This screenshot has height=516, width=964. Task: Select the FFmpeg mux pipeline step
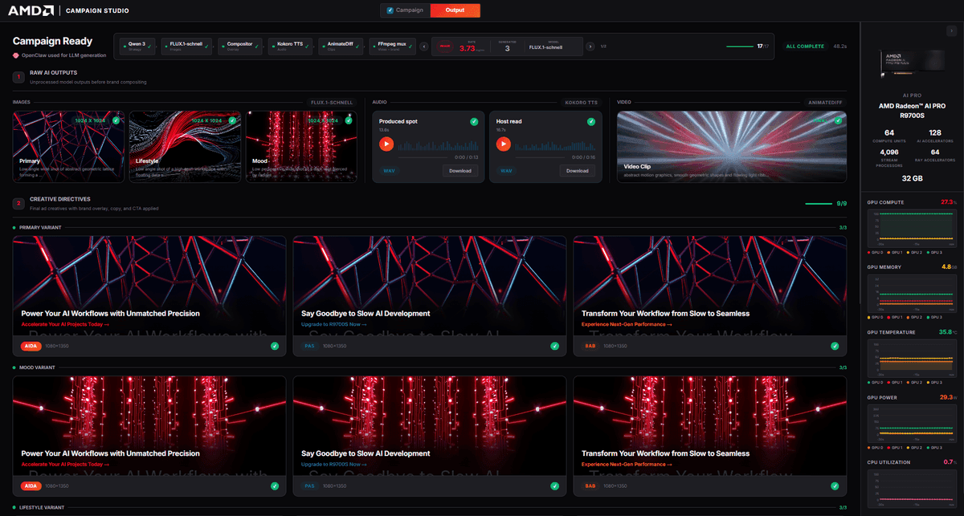[x=393, y=46]
